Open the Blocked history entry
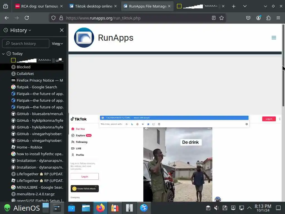Image resolution: width=285 pixels, height=214 pixels. tap(32, 67)
